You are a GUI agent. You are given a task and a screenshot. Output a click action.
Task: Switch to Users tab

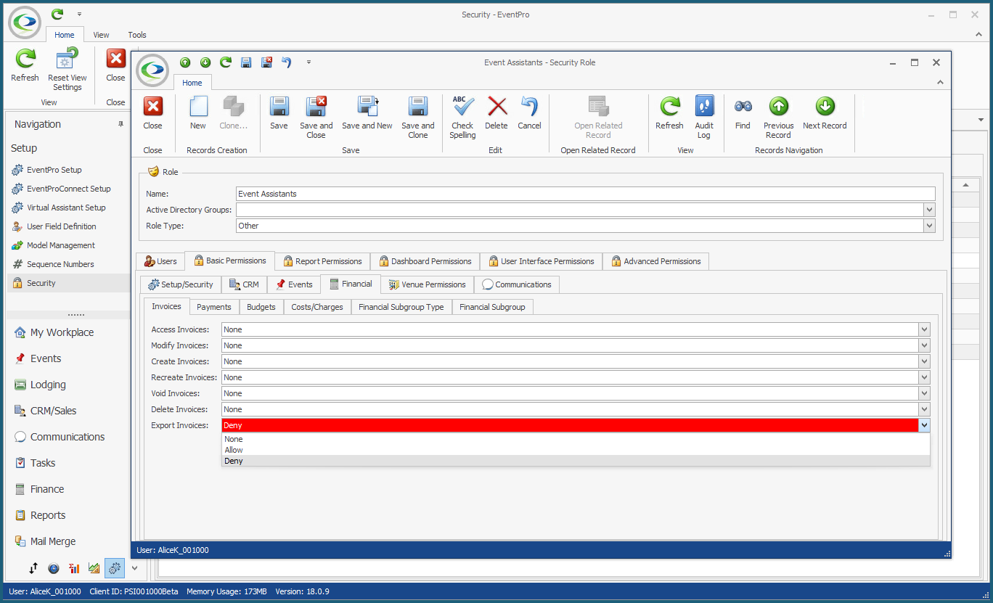(x=160, y=261)
